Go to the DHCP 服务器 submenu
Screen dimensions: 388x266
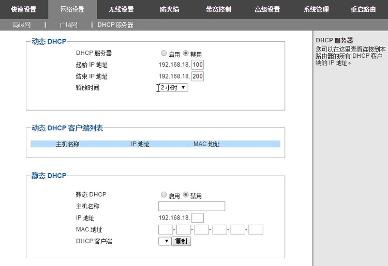pos(115,25)
